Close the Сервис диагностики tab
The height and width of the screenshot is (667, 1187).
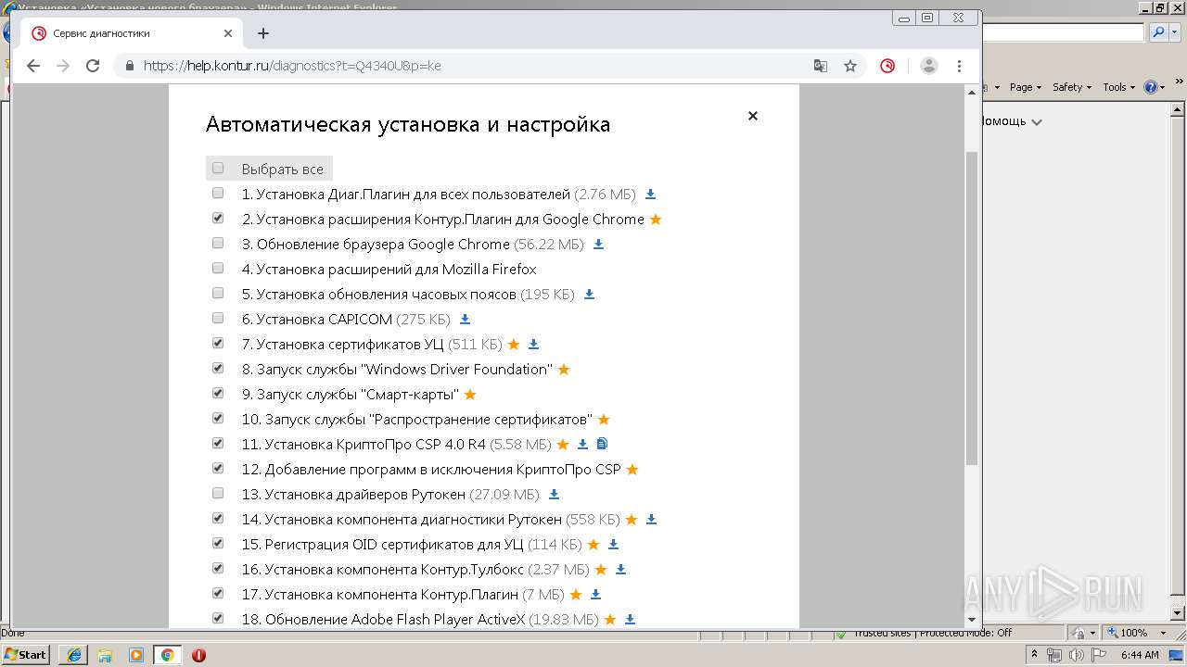[228, 33]
